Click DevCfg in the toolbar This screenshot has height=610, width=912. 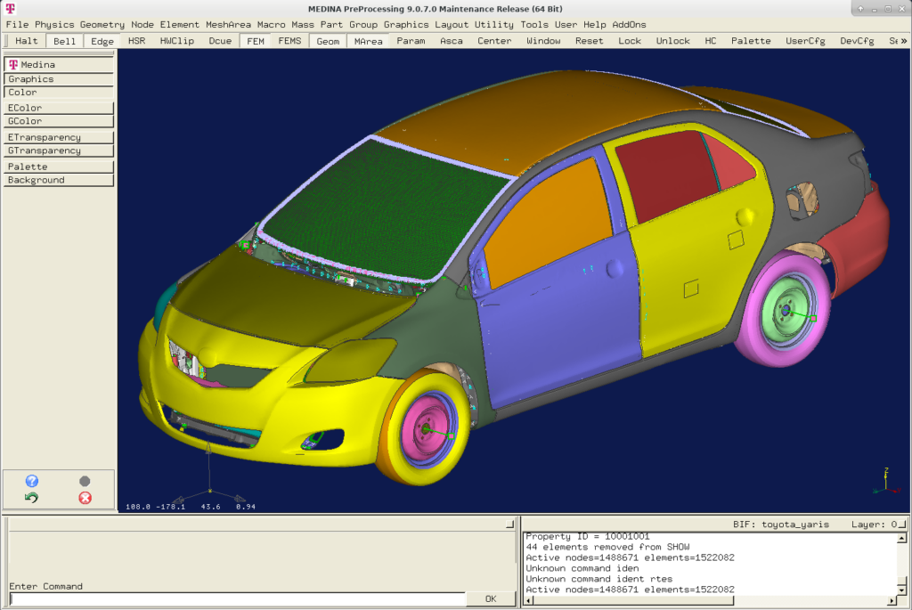857,41
